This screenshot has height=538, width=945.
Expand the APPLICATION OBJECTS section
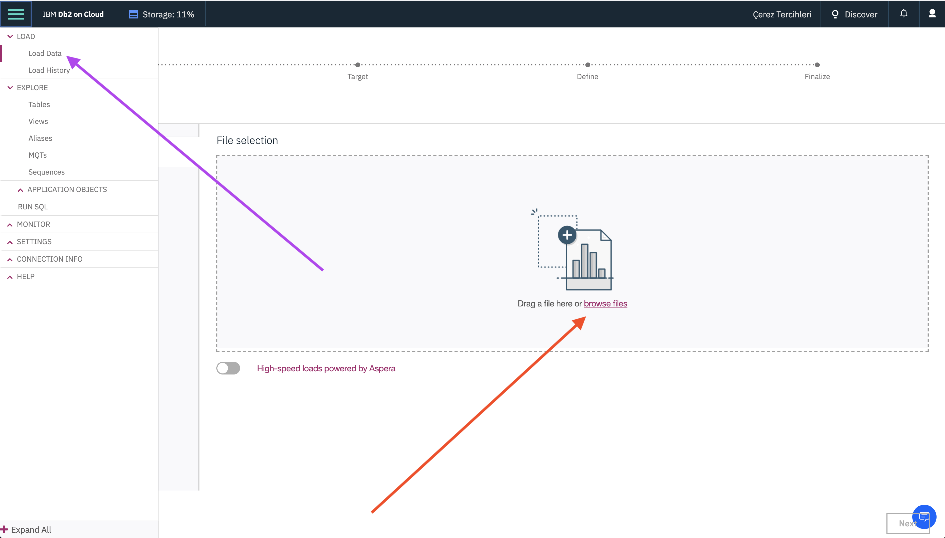20,190
